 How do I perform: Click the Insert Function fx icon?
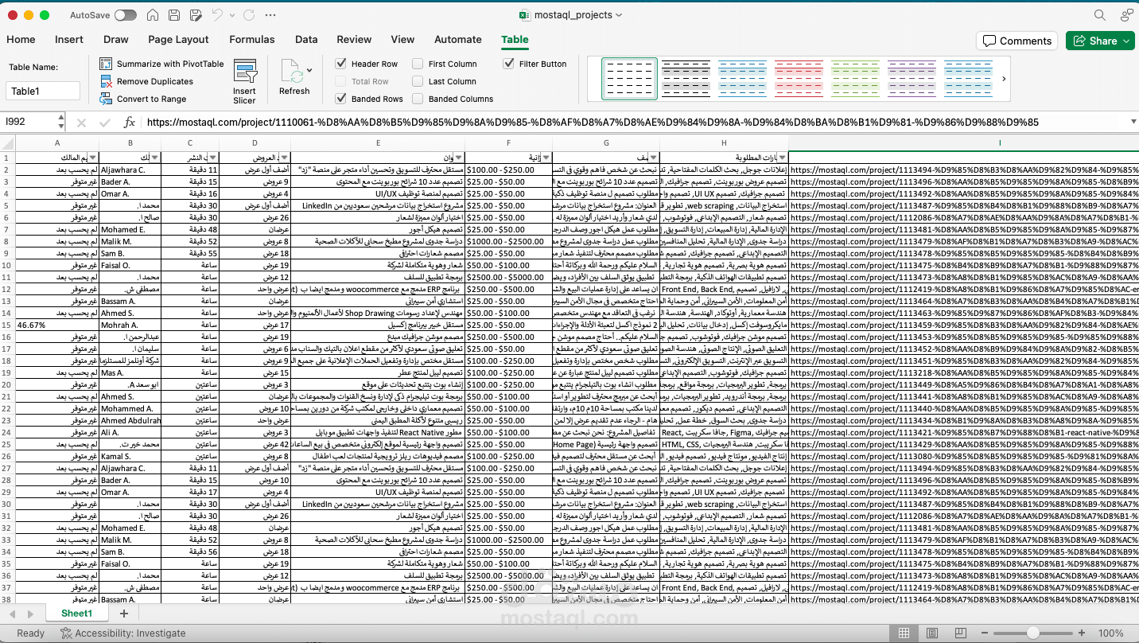click(x=130, y=123)
